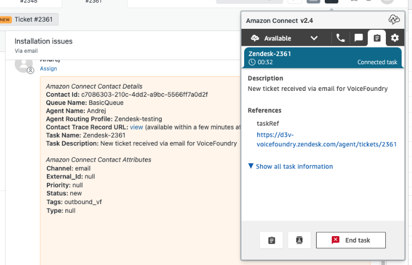Screen dimensions: 412x265
Task: Click the End task button
Action: tap(351, 240)
